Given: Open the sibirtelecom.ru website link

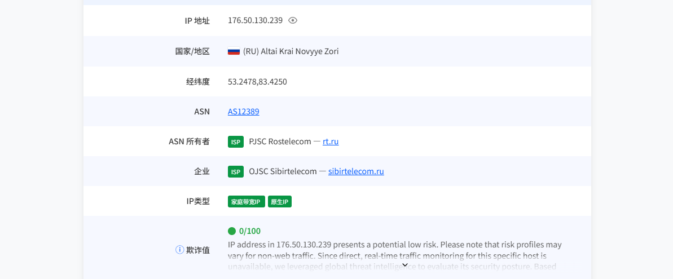Looking at the screenshot, I should 356,171.
